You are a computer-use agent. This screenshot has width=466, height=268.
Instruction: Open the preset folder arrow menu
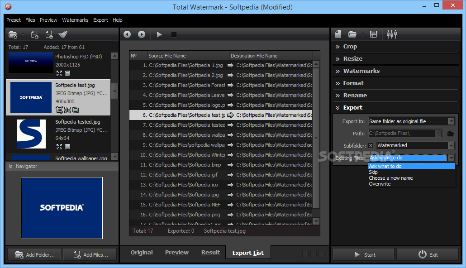tap(362, 34)
